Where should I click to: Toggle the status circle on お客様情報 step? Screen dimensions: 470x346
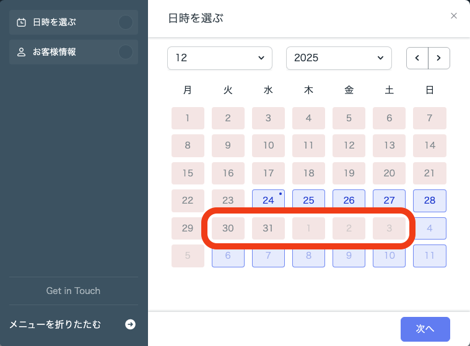click(x=126, y=52)
